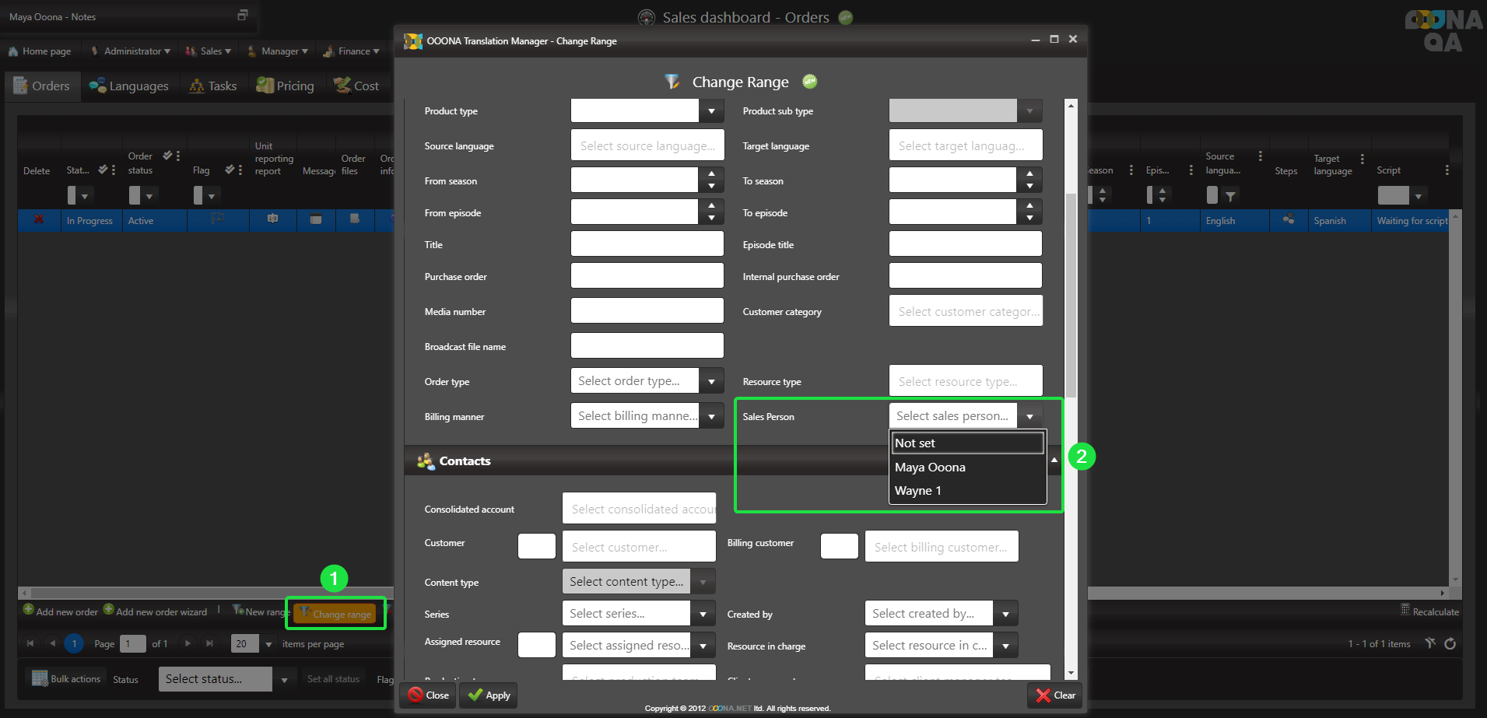Select Maya Ooona from sales person list
1487x718 pixels.
point(930,468)
